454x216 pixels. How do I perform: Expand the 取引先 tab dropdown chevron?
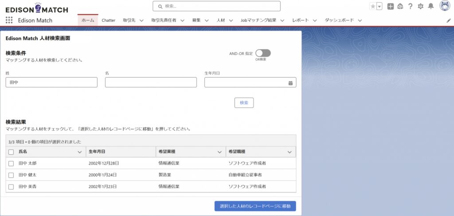tap(141, 20)
